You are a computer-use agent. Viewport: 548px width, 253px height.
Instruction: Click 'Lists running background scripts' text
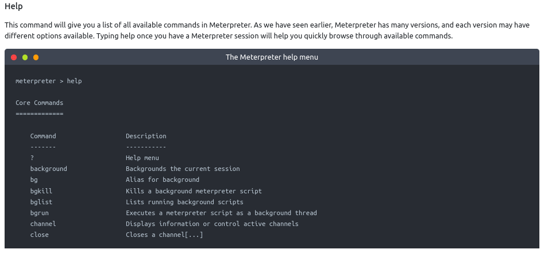[x=184, y=202]
